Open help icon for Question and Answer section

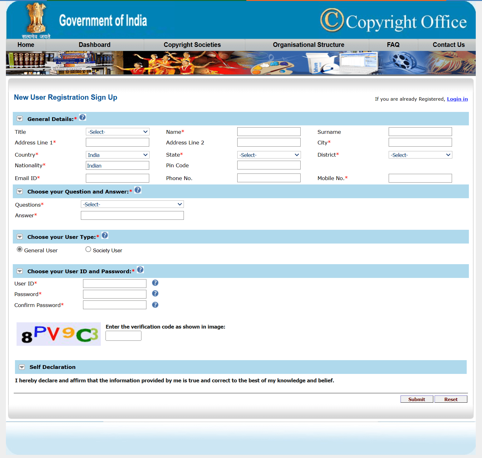(138, 190)
